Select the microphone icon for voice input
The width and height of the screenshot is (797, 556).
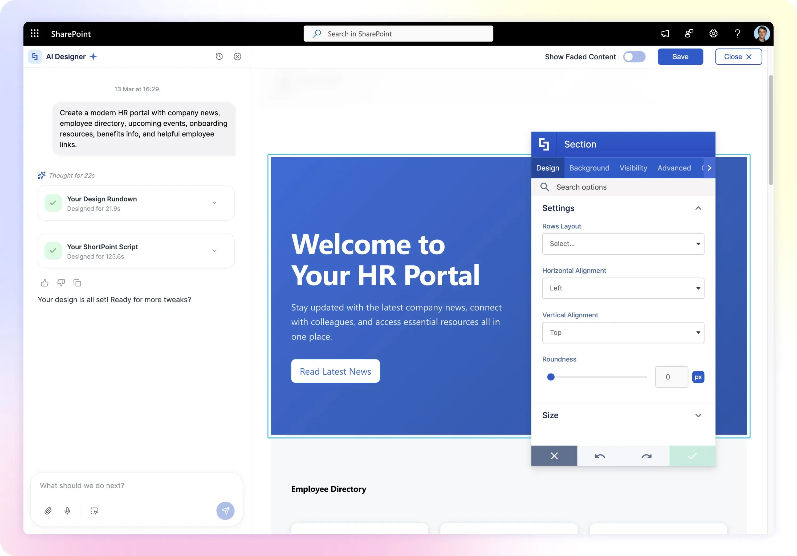[x=67, y=510]
